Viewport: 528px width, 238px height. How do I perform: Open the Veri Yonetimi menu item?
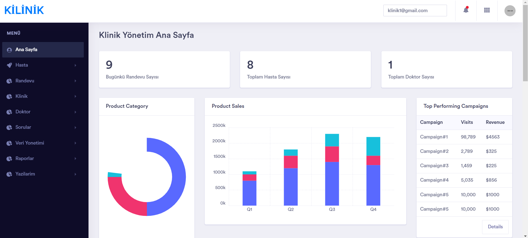43,143
